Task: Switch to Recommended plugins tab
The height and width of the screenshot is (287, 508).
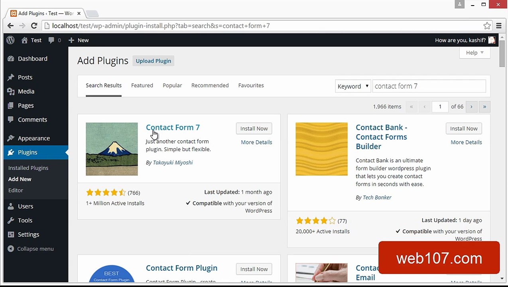Action: pos(210,85)
